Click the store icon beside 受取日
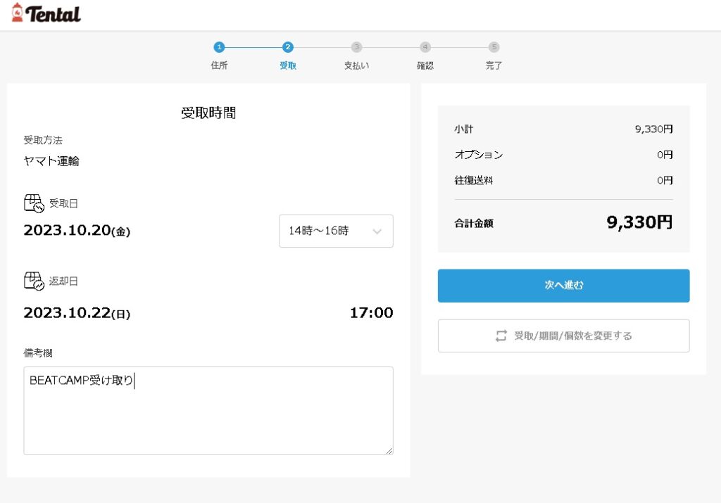The image size is (721, 503). click(x=34, y=203)
